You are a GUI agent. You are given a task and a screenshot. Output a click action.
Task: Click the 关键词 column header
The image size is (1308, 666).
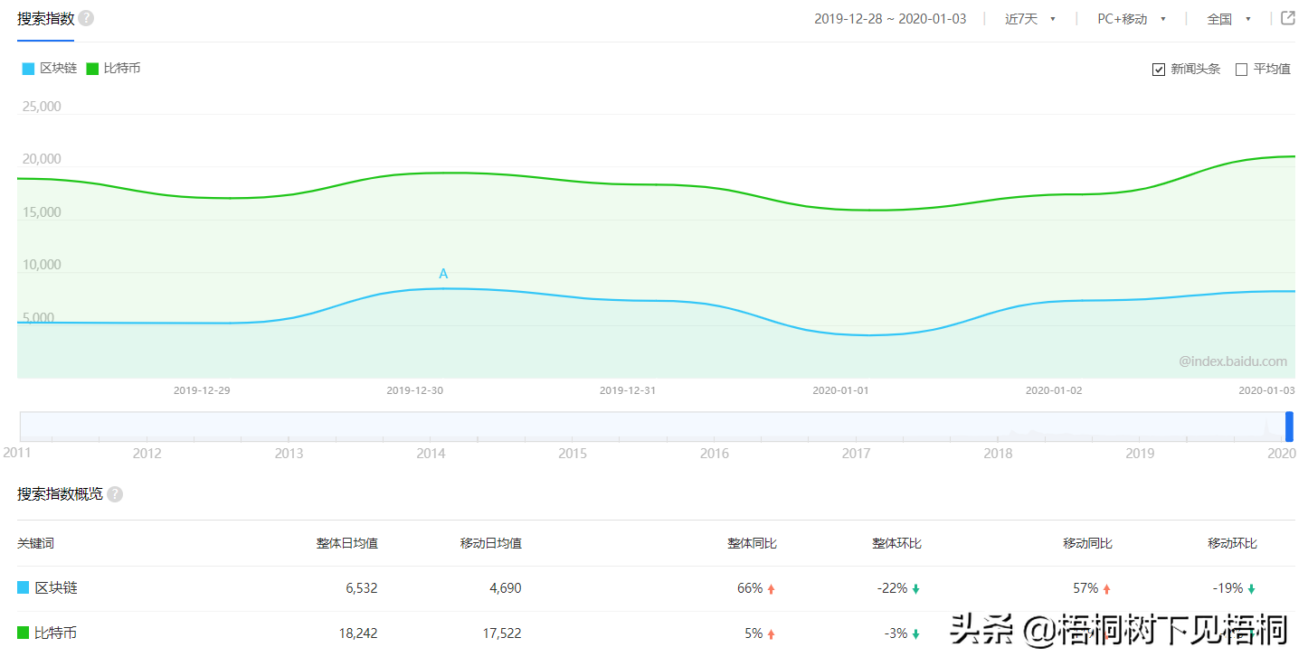pyautogui.click(x=36, y=543)
